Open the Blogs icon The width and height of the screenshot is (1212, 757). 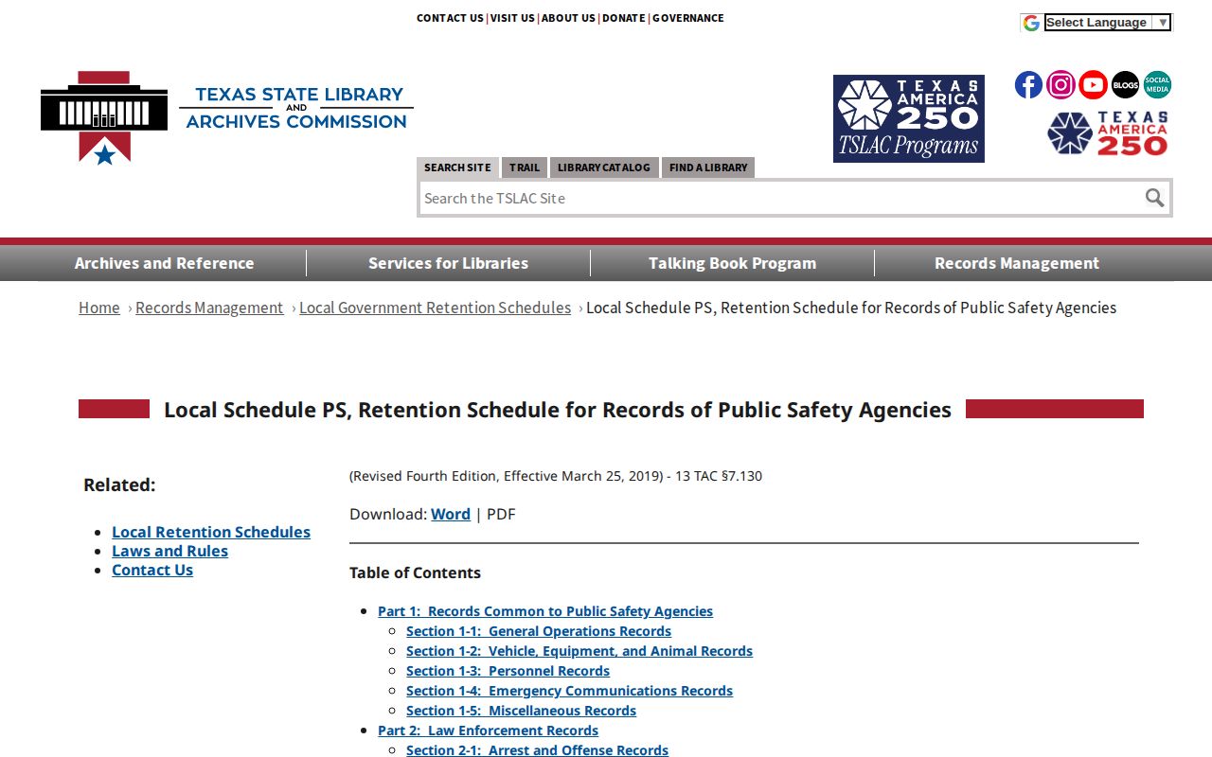(x=1125, y=85)
